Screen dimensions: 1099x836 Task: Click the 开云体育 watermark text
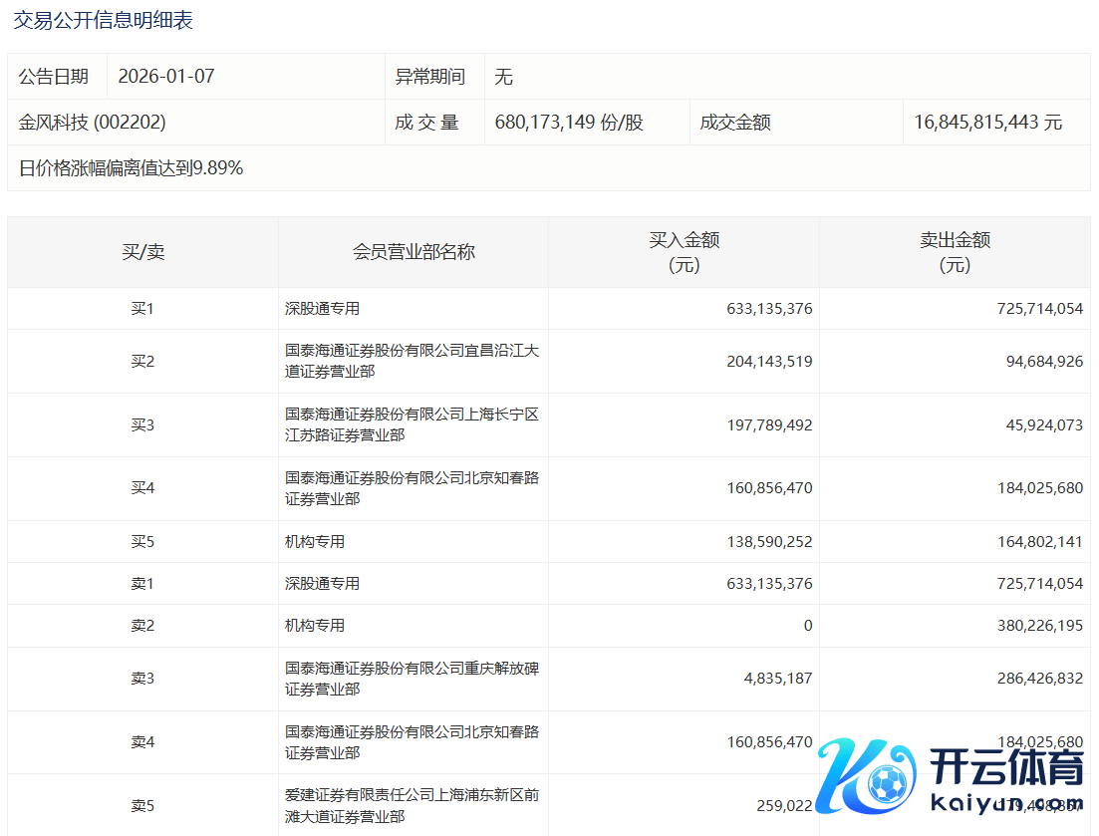[1006, 769]
